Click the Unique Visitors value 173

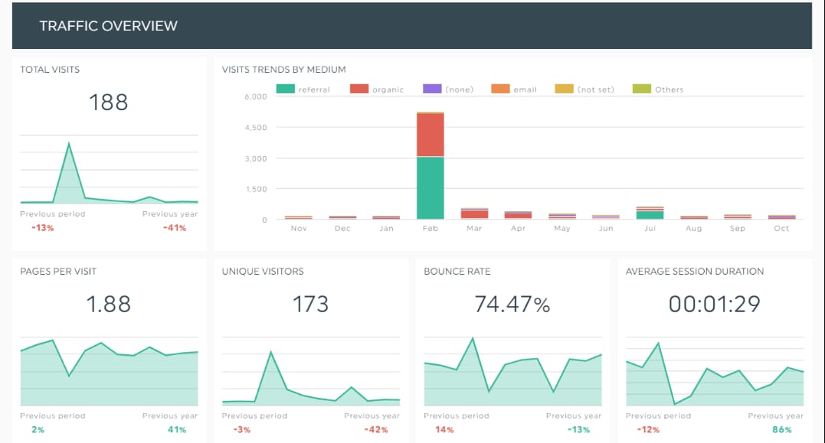310,305
